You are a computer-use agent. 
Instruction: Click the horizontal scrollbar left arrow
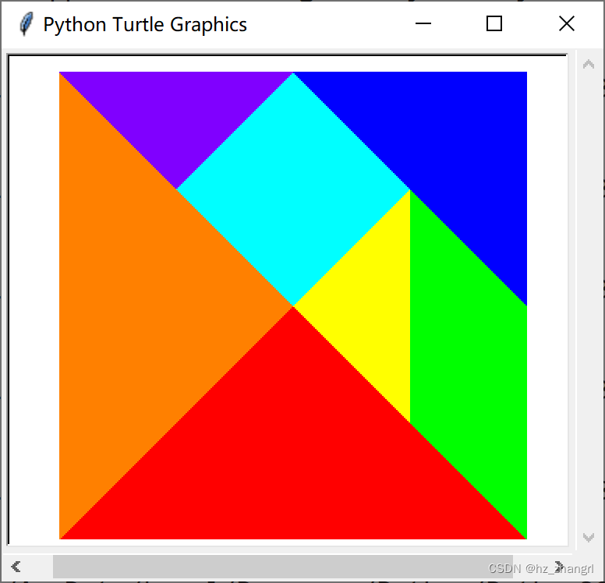(x=16, y=567)
